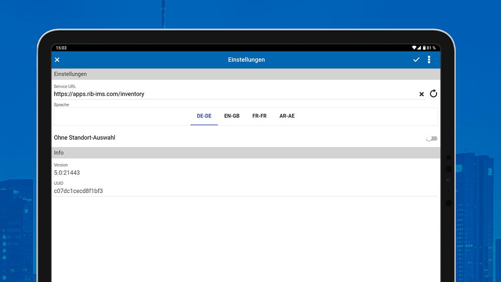Screen dimensions: 501x282
Task: Toggle the Ohne Standort-Auswahl switch
Action: click(432, 138)
